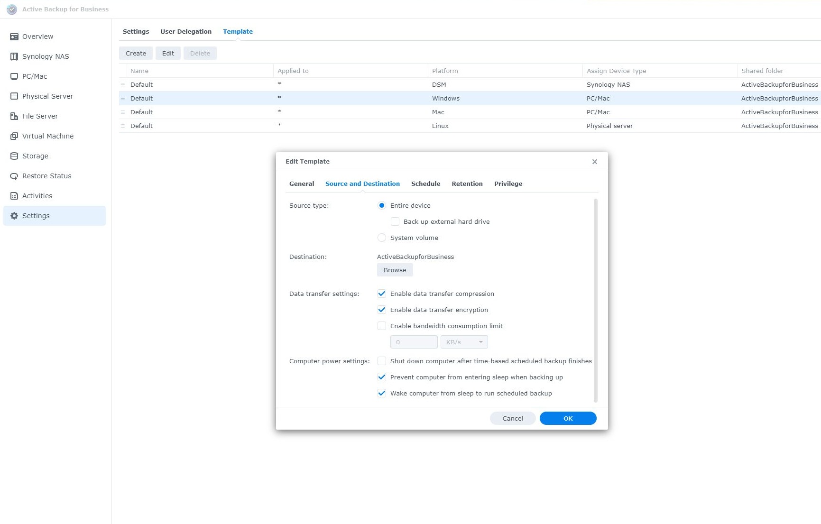Click the Physical Server sidebar icon

tap(14, 96)
